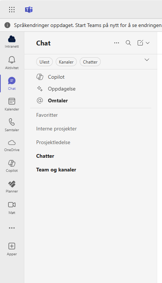Toggle the Kanaler filter chip
This screenshot has height=283, width=162.
tap(66, 62)
